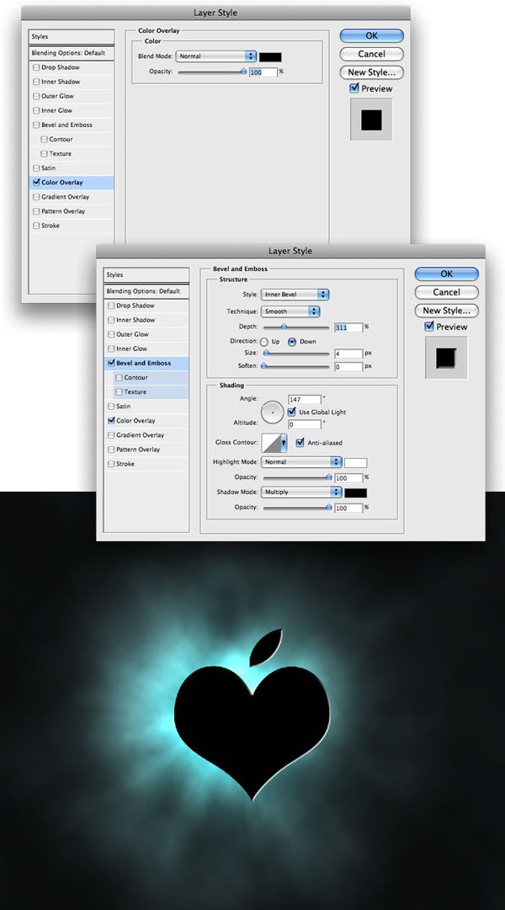Enable Drop Shadow in the front dialog

point(111,306)
